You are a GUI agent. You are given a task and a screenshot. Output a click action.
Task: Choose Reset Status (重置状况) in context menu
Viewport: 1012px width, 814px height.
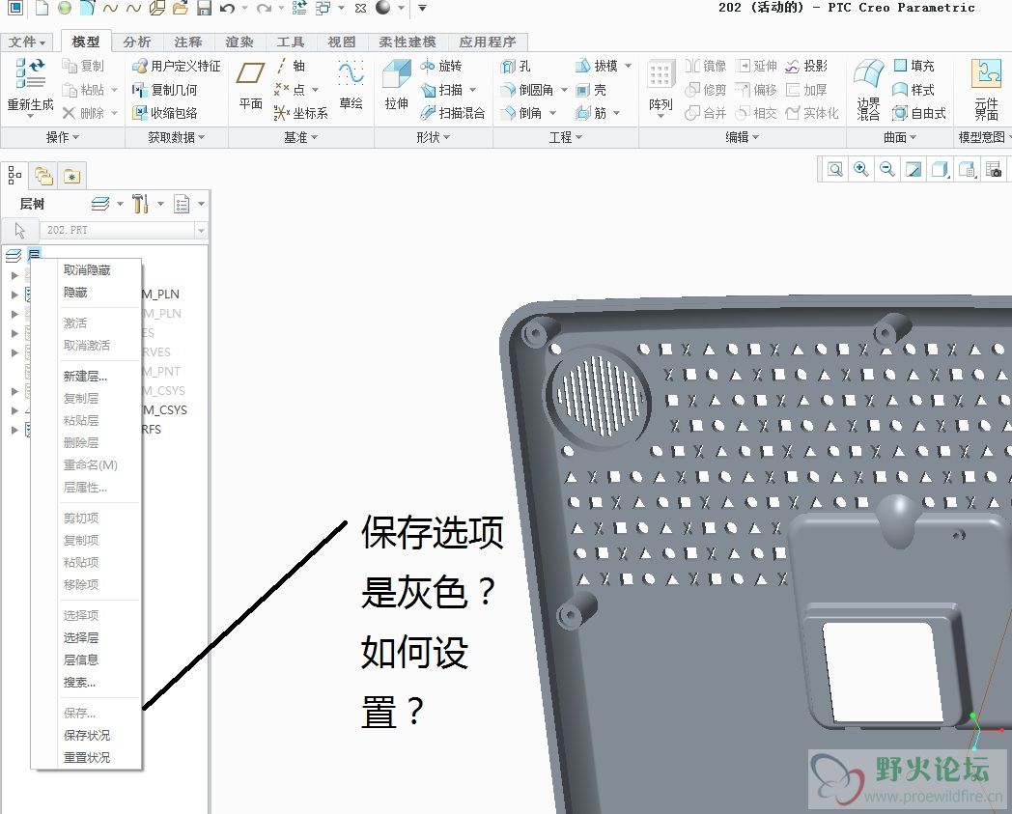click(87, 757)
